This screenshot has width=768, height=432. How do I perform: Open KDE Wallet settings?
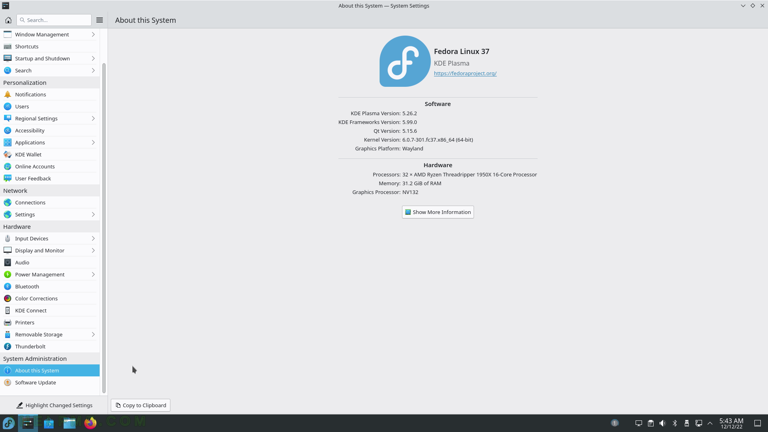50,154
